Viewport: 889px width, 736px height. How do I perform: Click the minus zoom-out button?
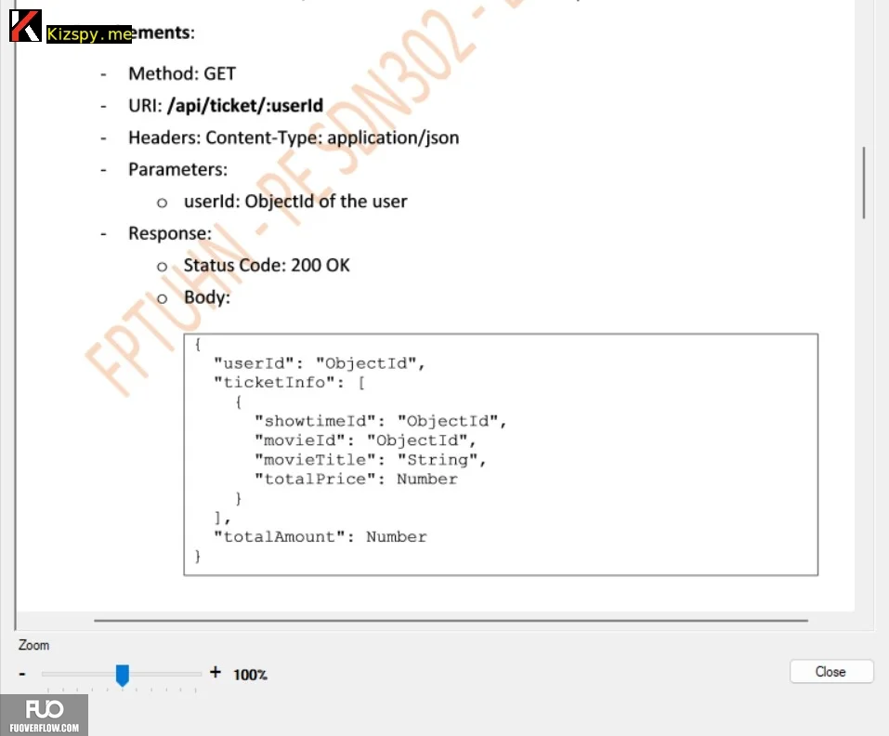pos(22,674)
